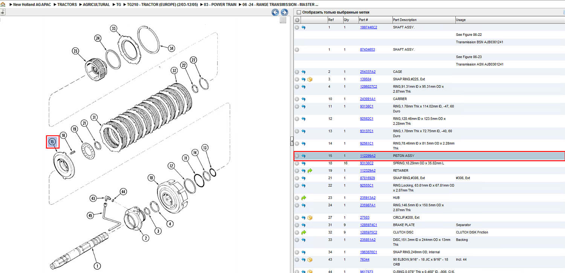
Task: Toggle the square box at diagram top-right
Action: coord(283,20)
